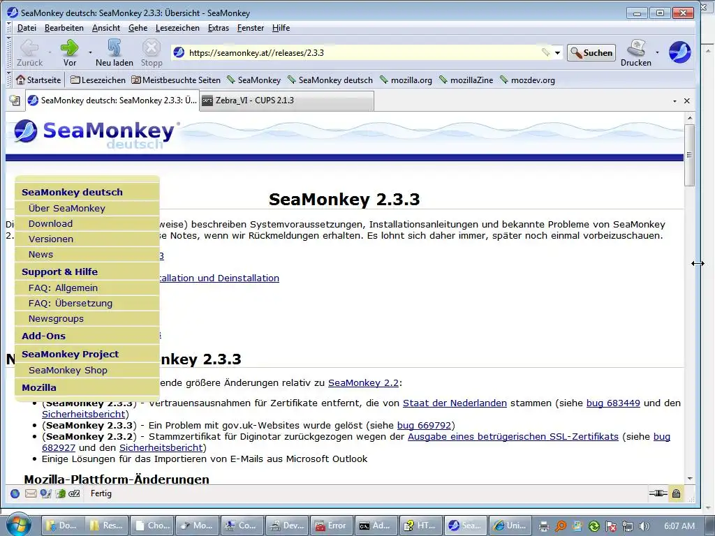Open the mozilla.org bookmark
The height and width of the screenshot is (536, 715).
pyautogui.click(x=406, y=80)
